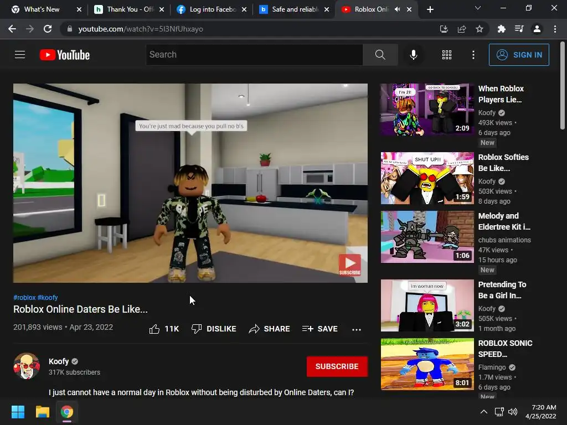Open network icon in system tray
Screen dimensions: 567x425
coord(499,412)
